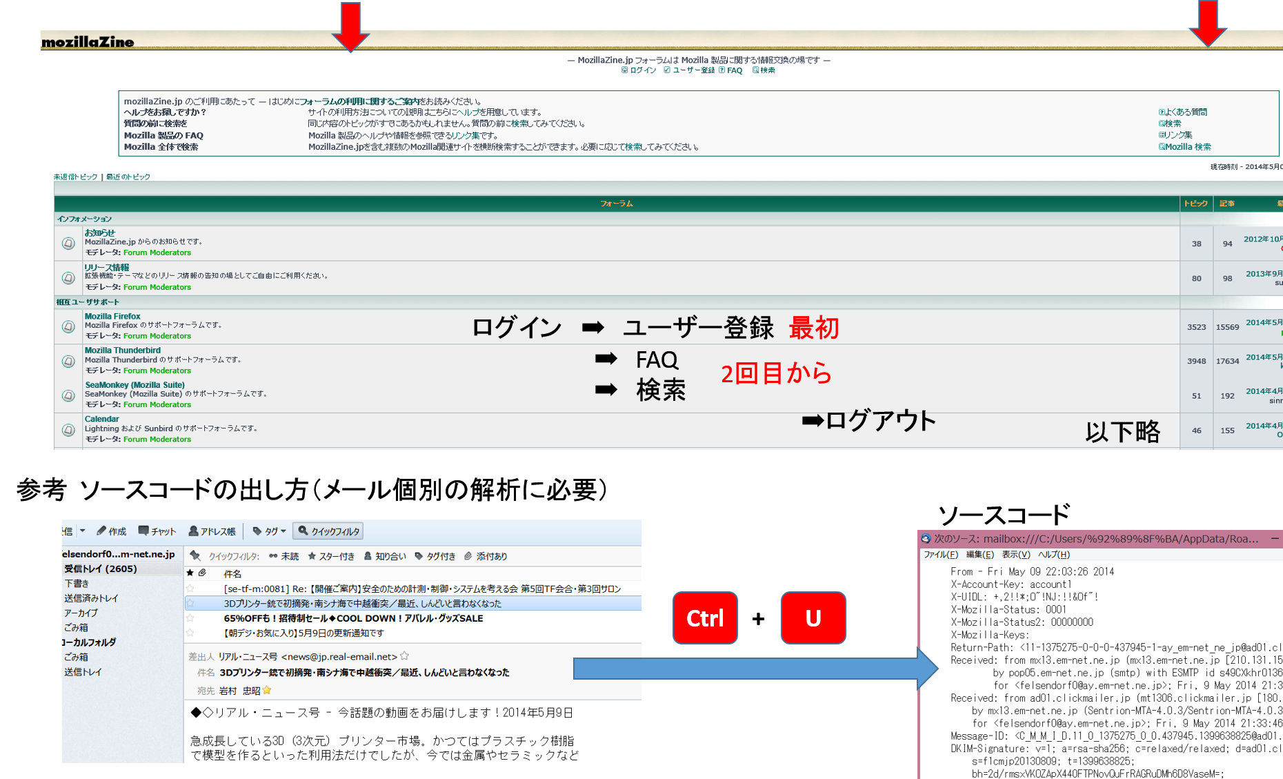Click the star icon next to the sender address
This screenshot has height=779, width=1283.
[x=405, y=656]
